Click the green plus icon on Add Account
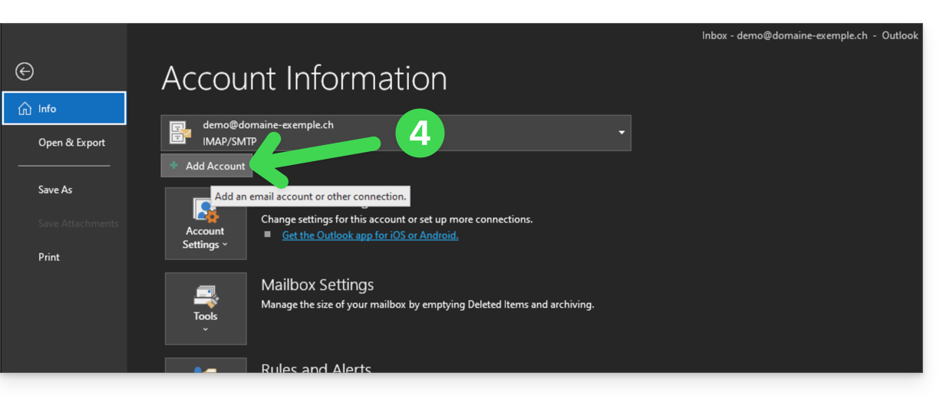Screen dimensions: 946x396 coord(175,166)
